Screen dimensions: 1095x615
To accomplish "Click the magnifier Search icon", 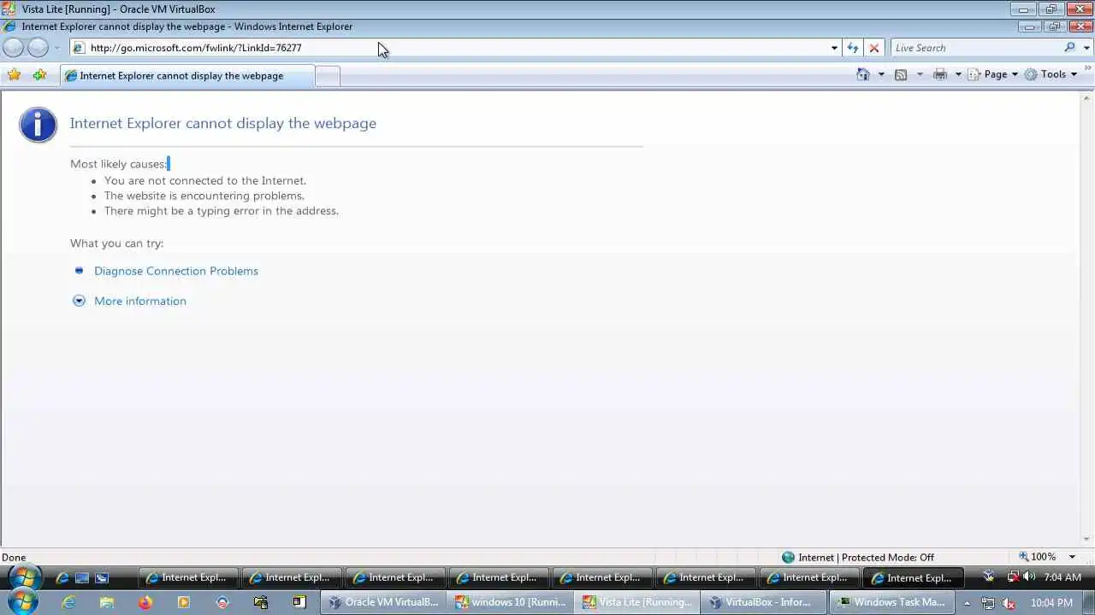I will click(1069, 48).
